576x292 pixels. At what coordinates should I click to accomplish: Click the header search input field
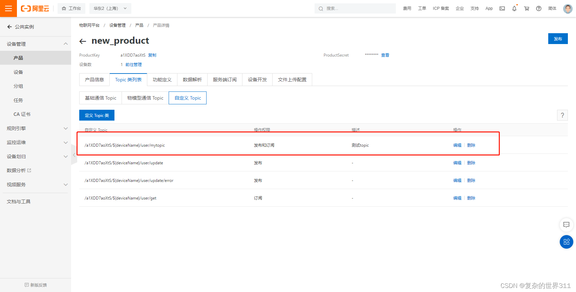355,8
